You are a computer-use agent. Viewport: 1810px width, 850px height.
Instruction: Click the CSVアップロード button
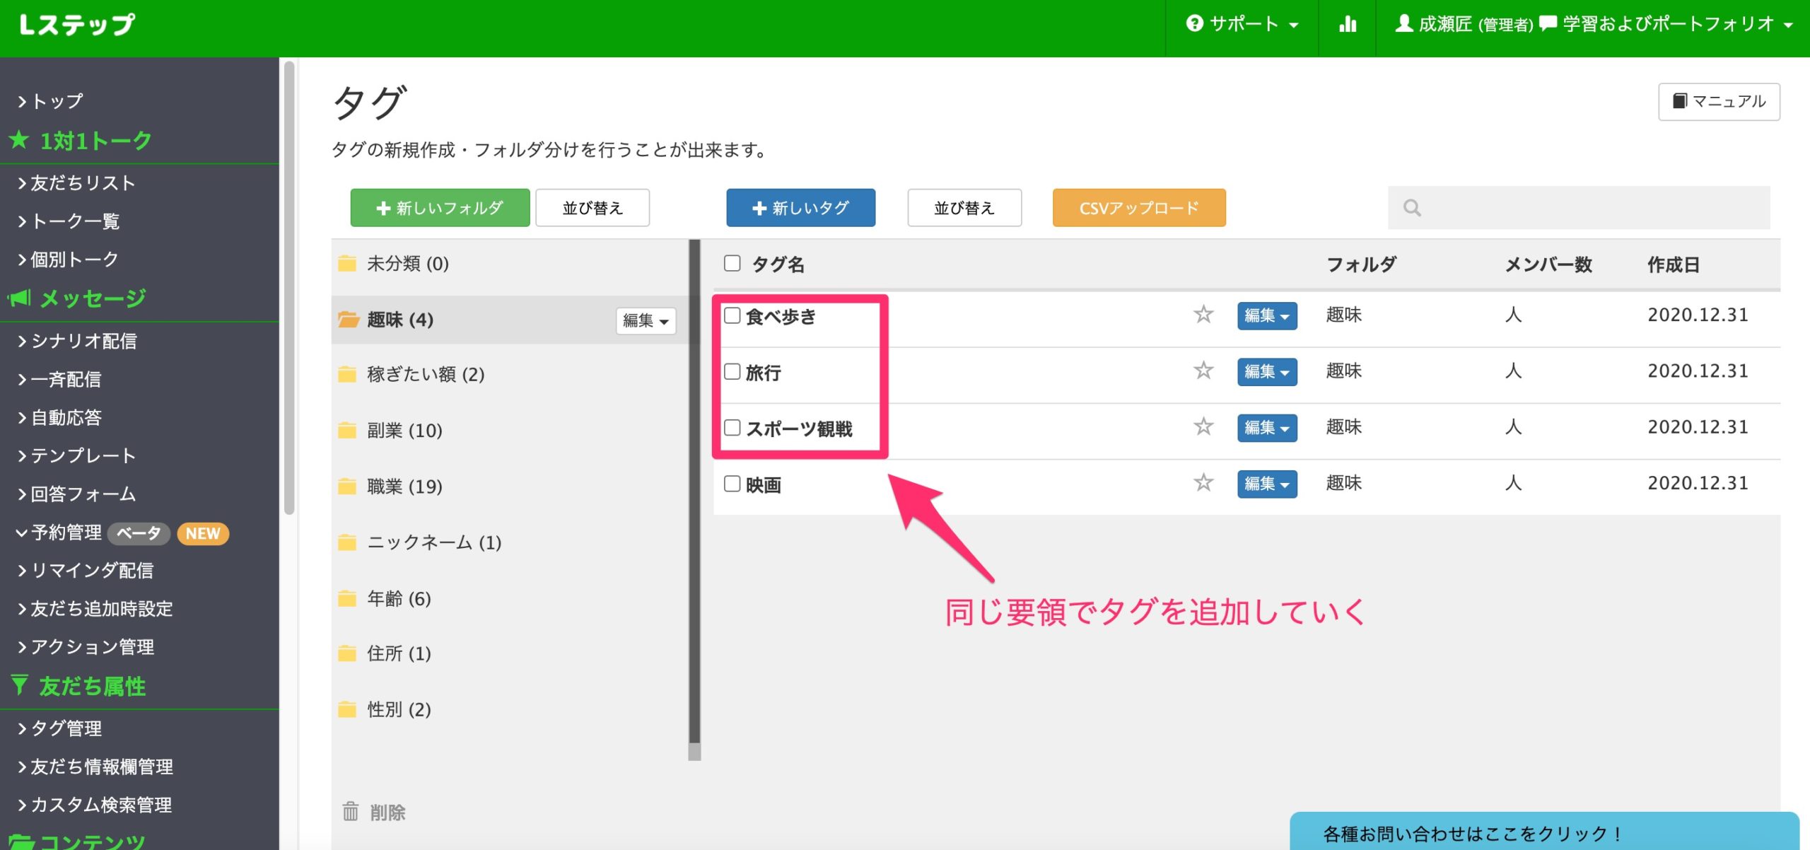[1138, 208]
